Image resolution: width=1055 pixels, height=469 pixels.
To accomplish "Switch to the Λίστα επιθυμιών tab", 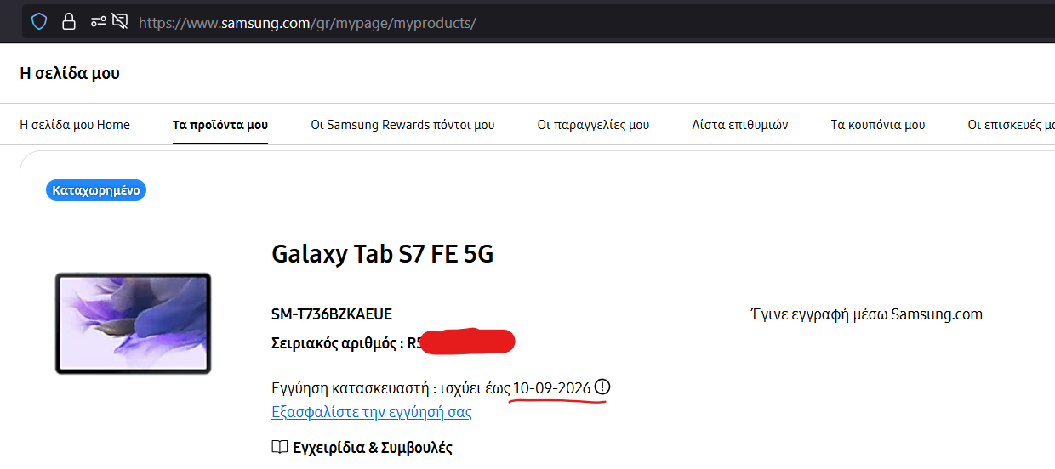I will pyautogui.click(x=740, y=125).
